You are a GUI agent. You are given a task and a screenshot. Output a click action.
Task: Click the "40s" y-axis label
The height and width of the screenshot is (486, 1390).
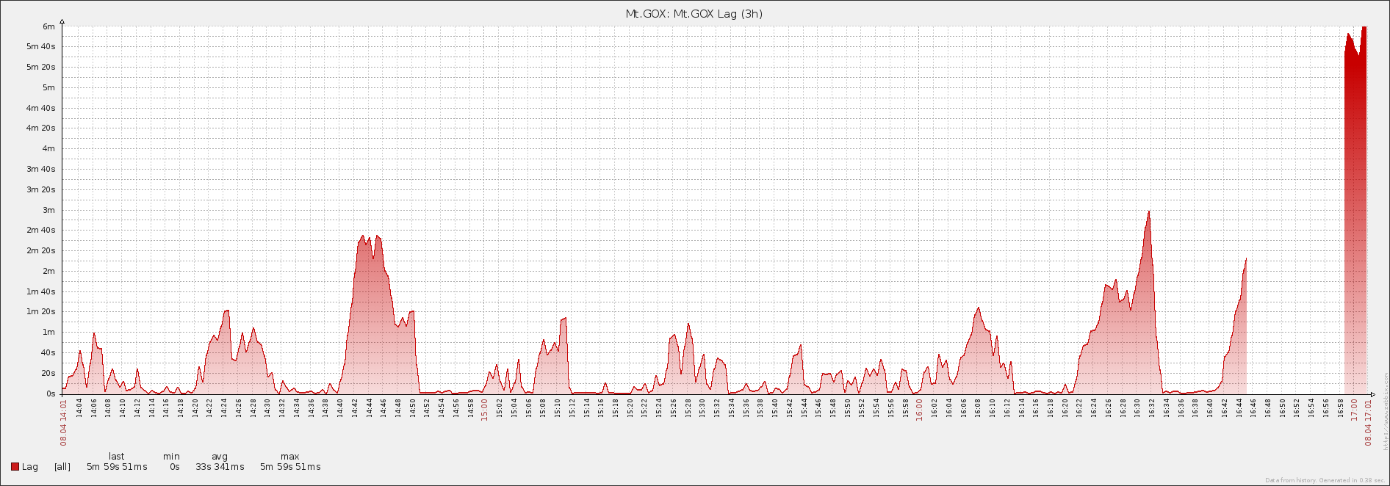pyautogui.click(x=48, y=353)
